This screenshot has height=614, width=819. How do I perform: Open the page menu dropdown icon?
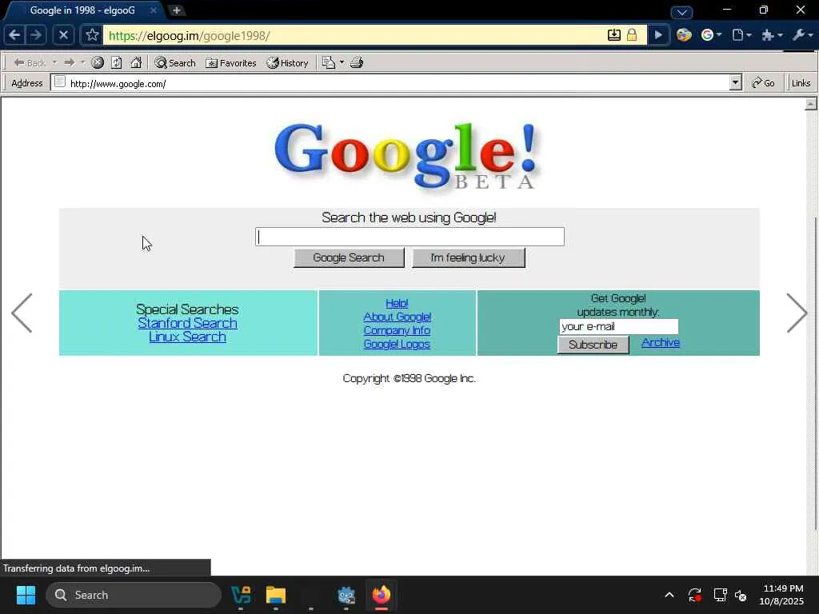click(x=741, y=35)
